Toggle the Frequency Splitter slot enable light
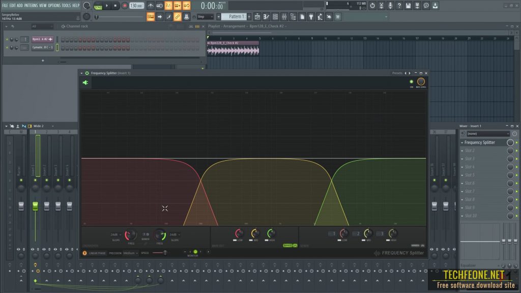Screen dimensions: 521x293 pyautogui.click(x=517, y=142)
